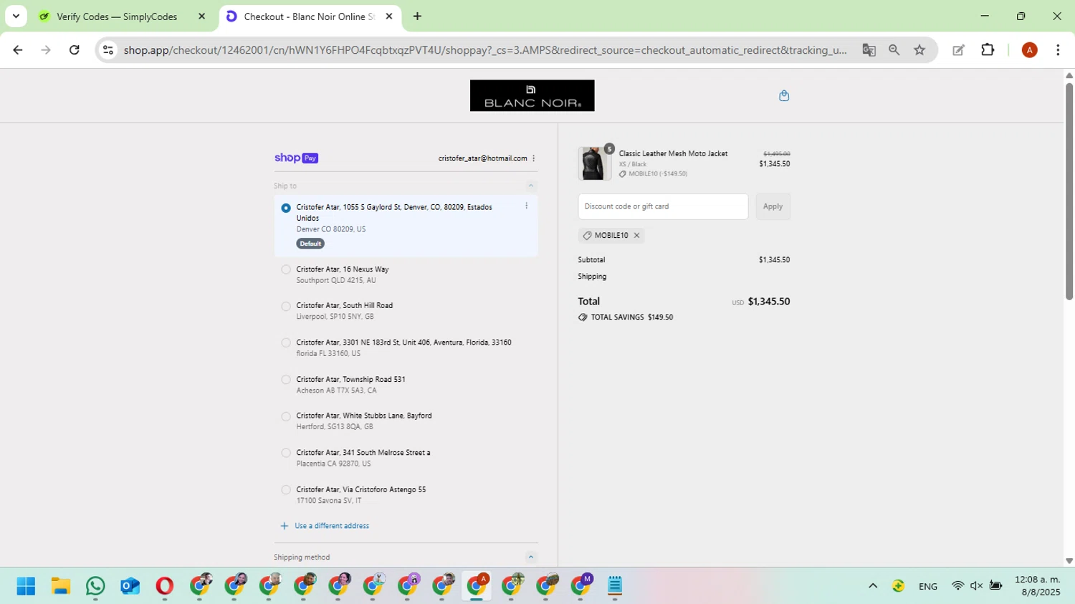
Task: Click the Wi-Fi network tray icon
Action: pyautogui.click(x=957, y=586)
